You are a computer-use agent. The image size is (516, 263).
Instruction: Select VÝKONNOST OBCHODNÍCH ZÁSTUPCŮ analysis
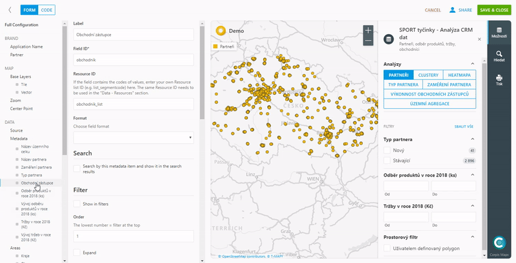pyautogui.click(x=430, y=94)
